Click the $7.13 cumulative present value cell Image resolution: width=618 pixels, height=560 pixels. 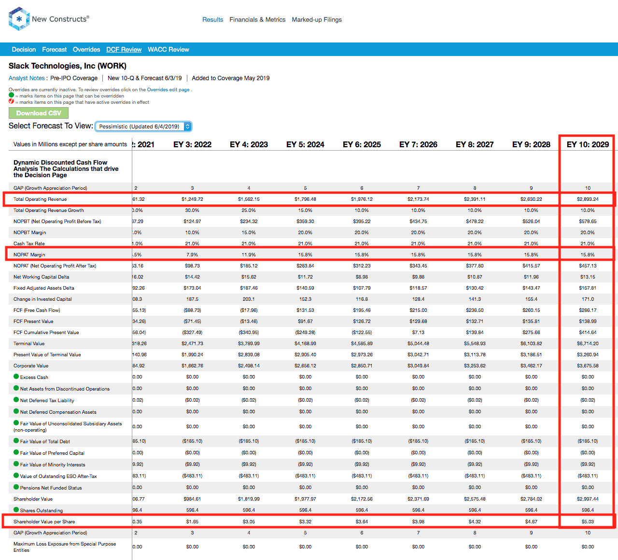pyautogui.click(x=418, y=333)
